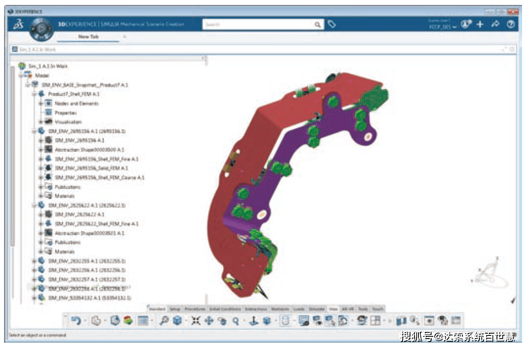Switch to the Loads toolbar tab
This screenshot has height=348, width=527.
[x=298, y=309]
